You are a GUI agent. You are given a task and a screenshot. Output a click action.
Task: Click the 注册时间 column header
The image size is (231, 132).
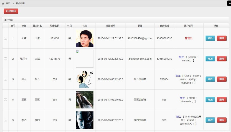tap(110, 26)
